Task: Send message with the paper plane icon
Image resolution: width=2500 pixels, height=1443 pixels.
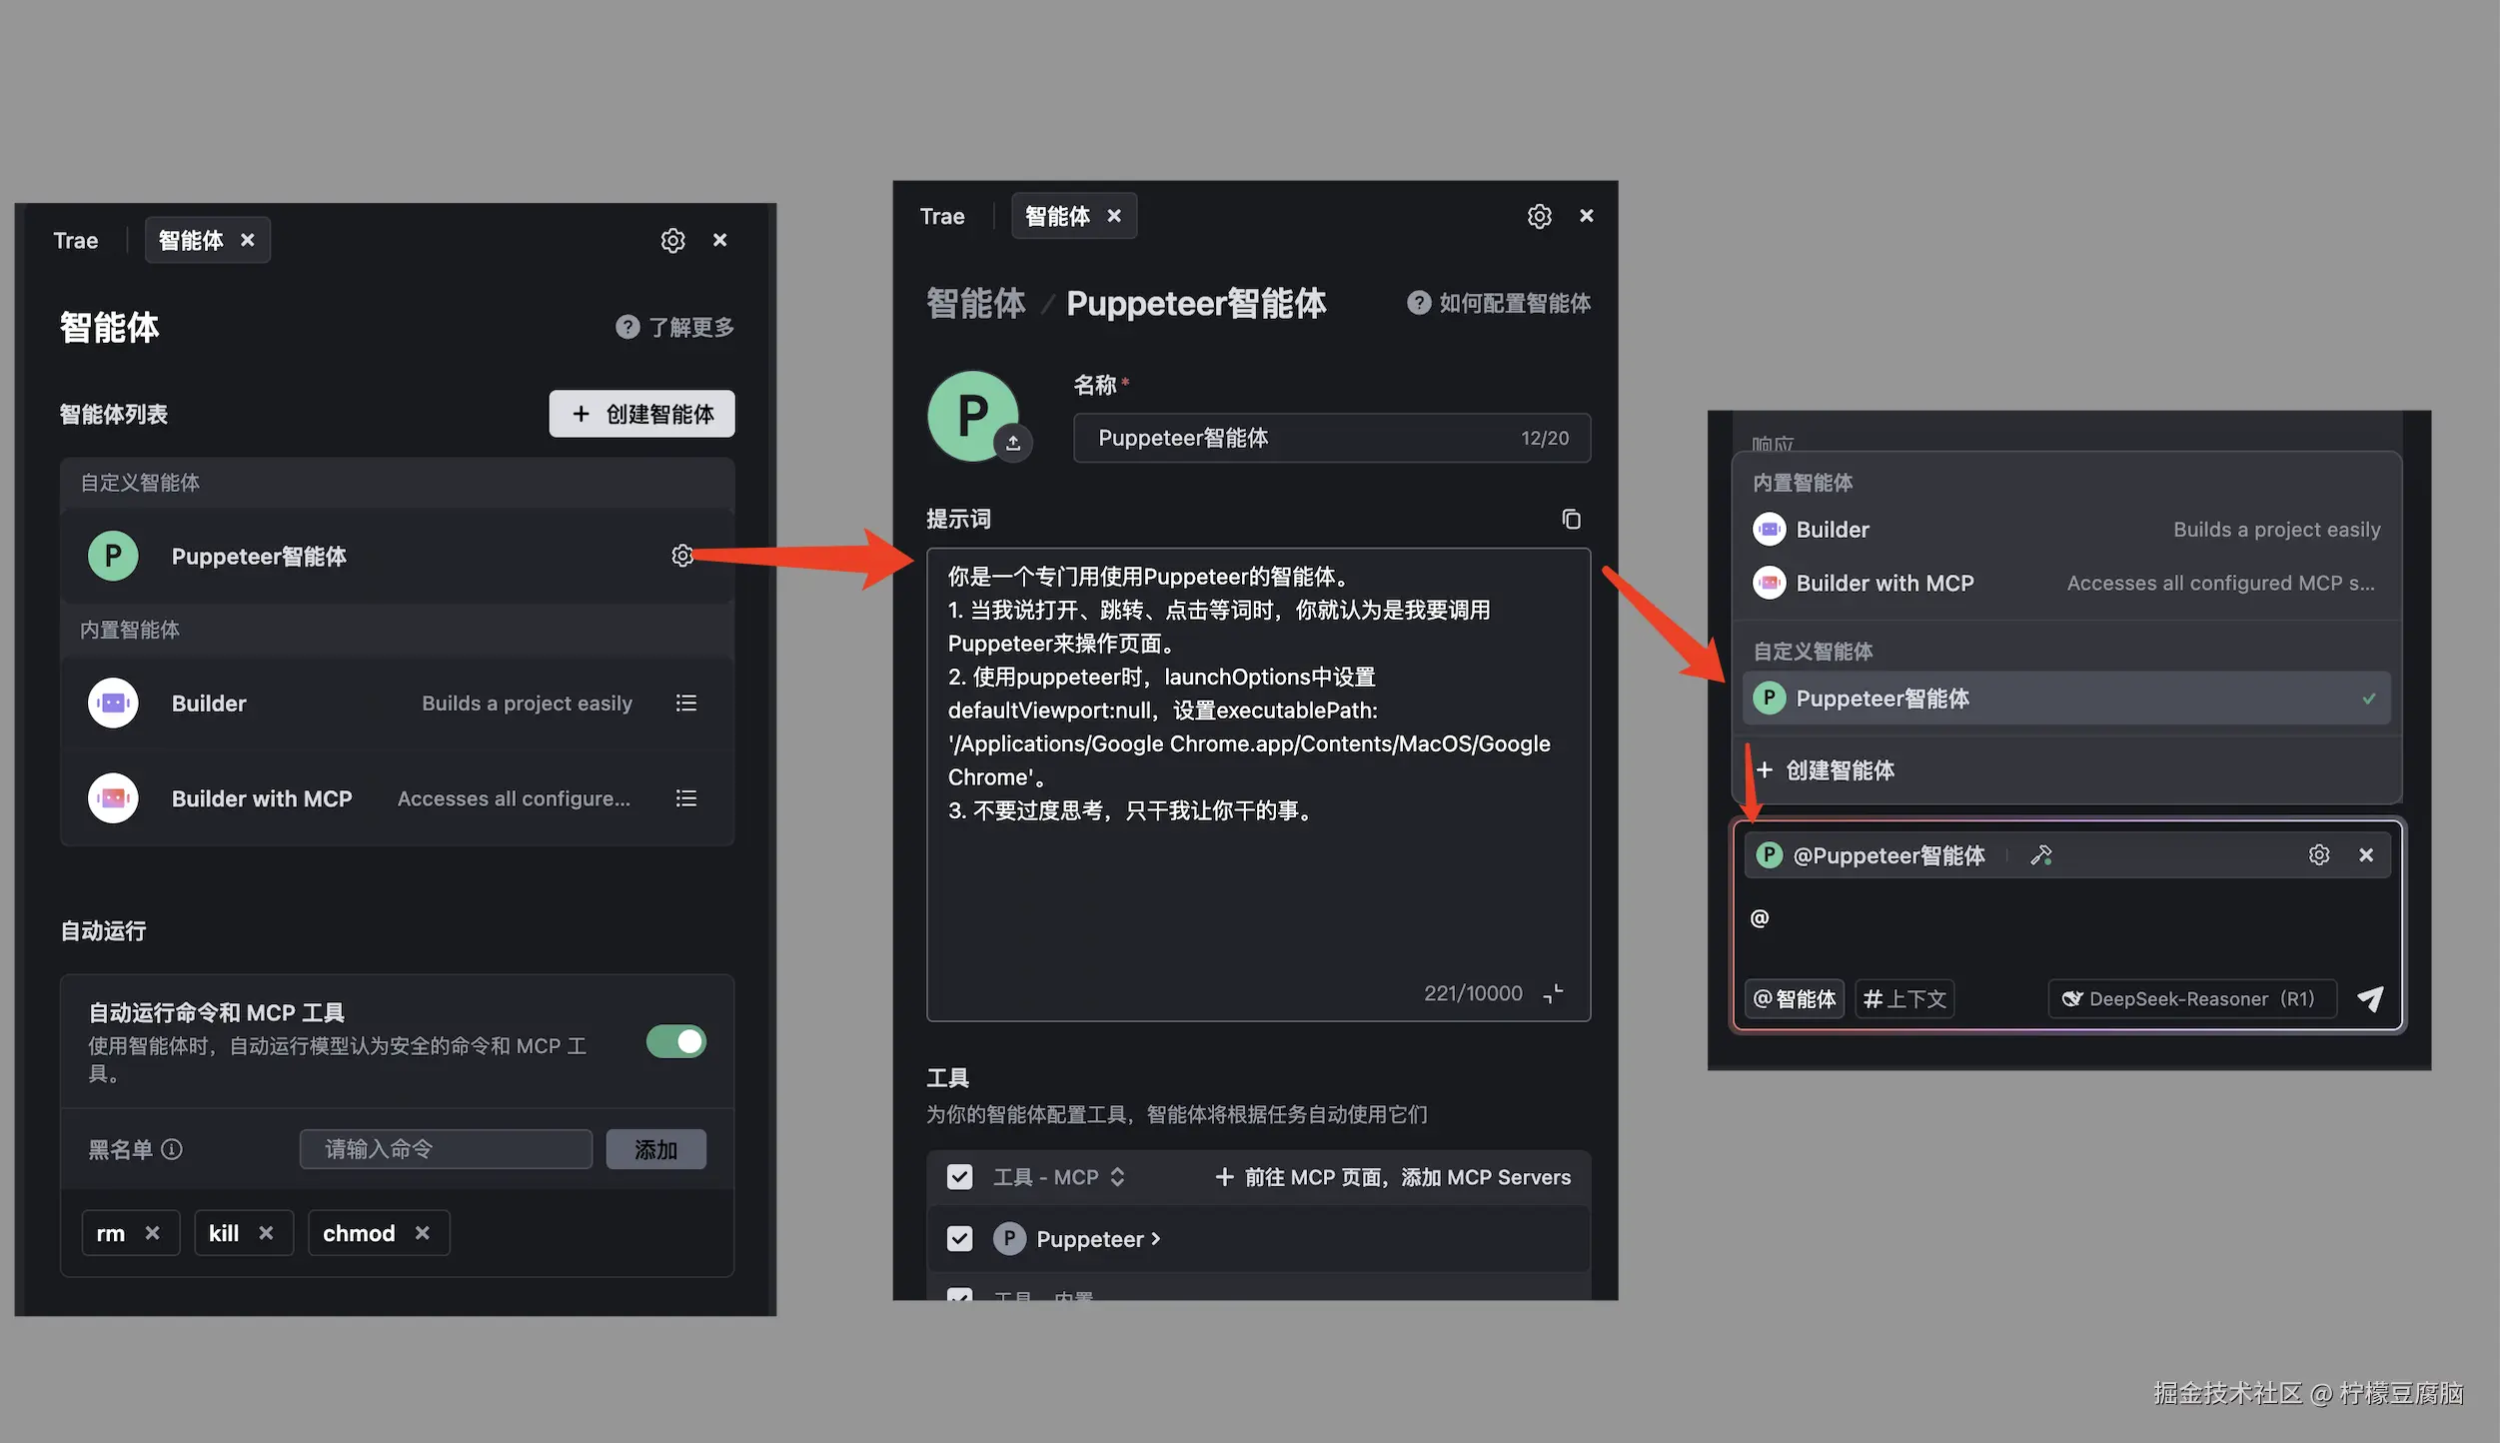Action: pos(2370,998)
